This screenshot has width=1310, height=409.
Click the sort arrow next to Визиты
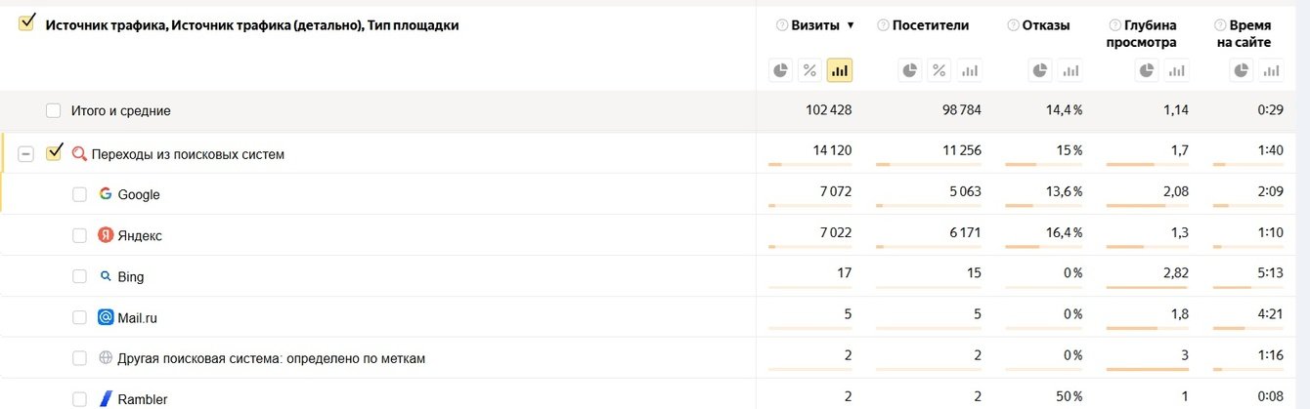851,26
